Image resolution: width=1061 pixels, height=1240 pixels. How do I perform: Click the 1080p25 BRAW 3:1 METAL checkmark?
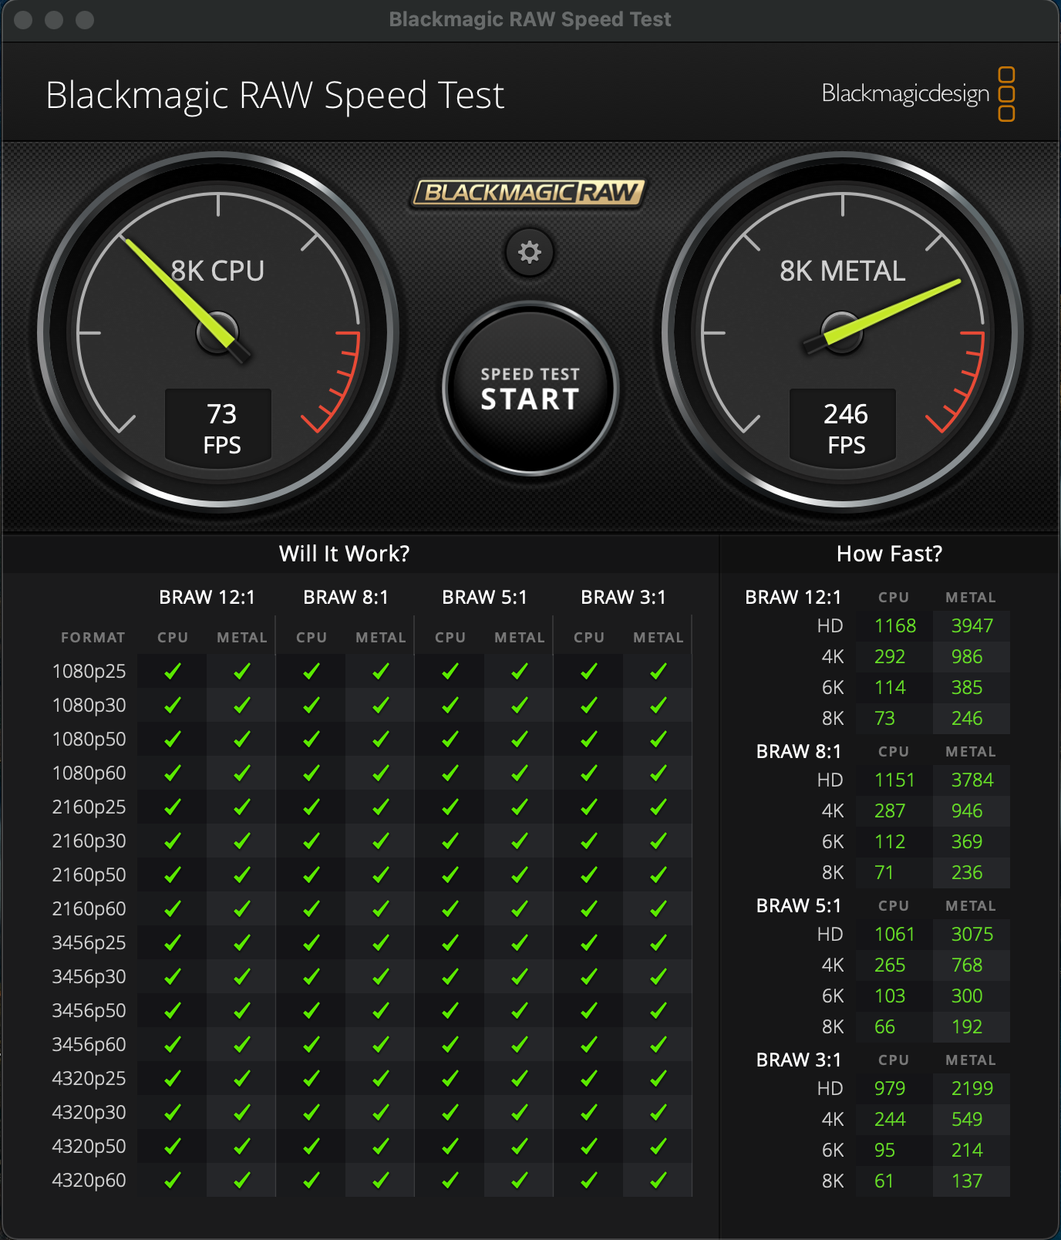point(658,672)
